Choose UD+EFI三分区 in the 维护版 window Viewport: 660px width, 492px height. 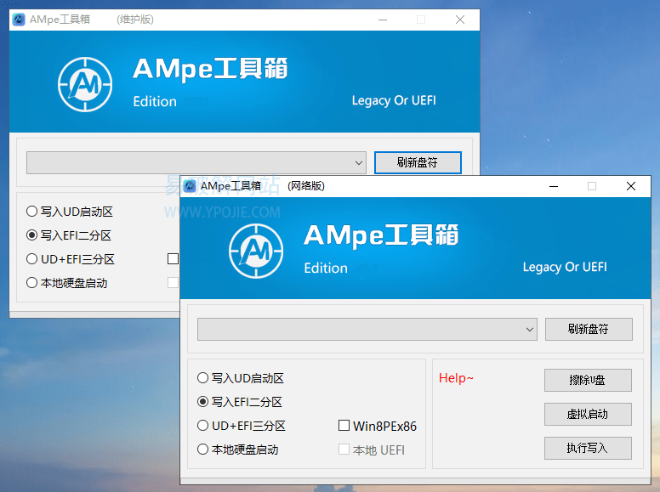(71, 259)
